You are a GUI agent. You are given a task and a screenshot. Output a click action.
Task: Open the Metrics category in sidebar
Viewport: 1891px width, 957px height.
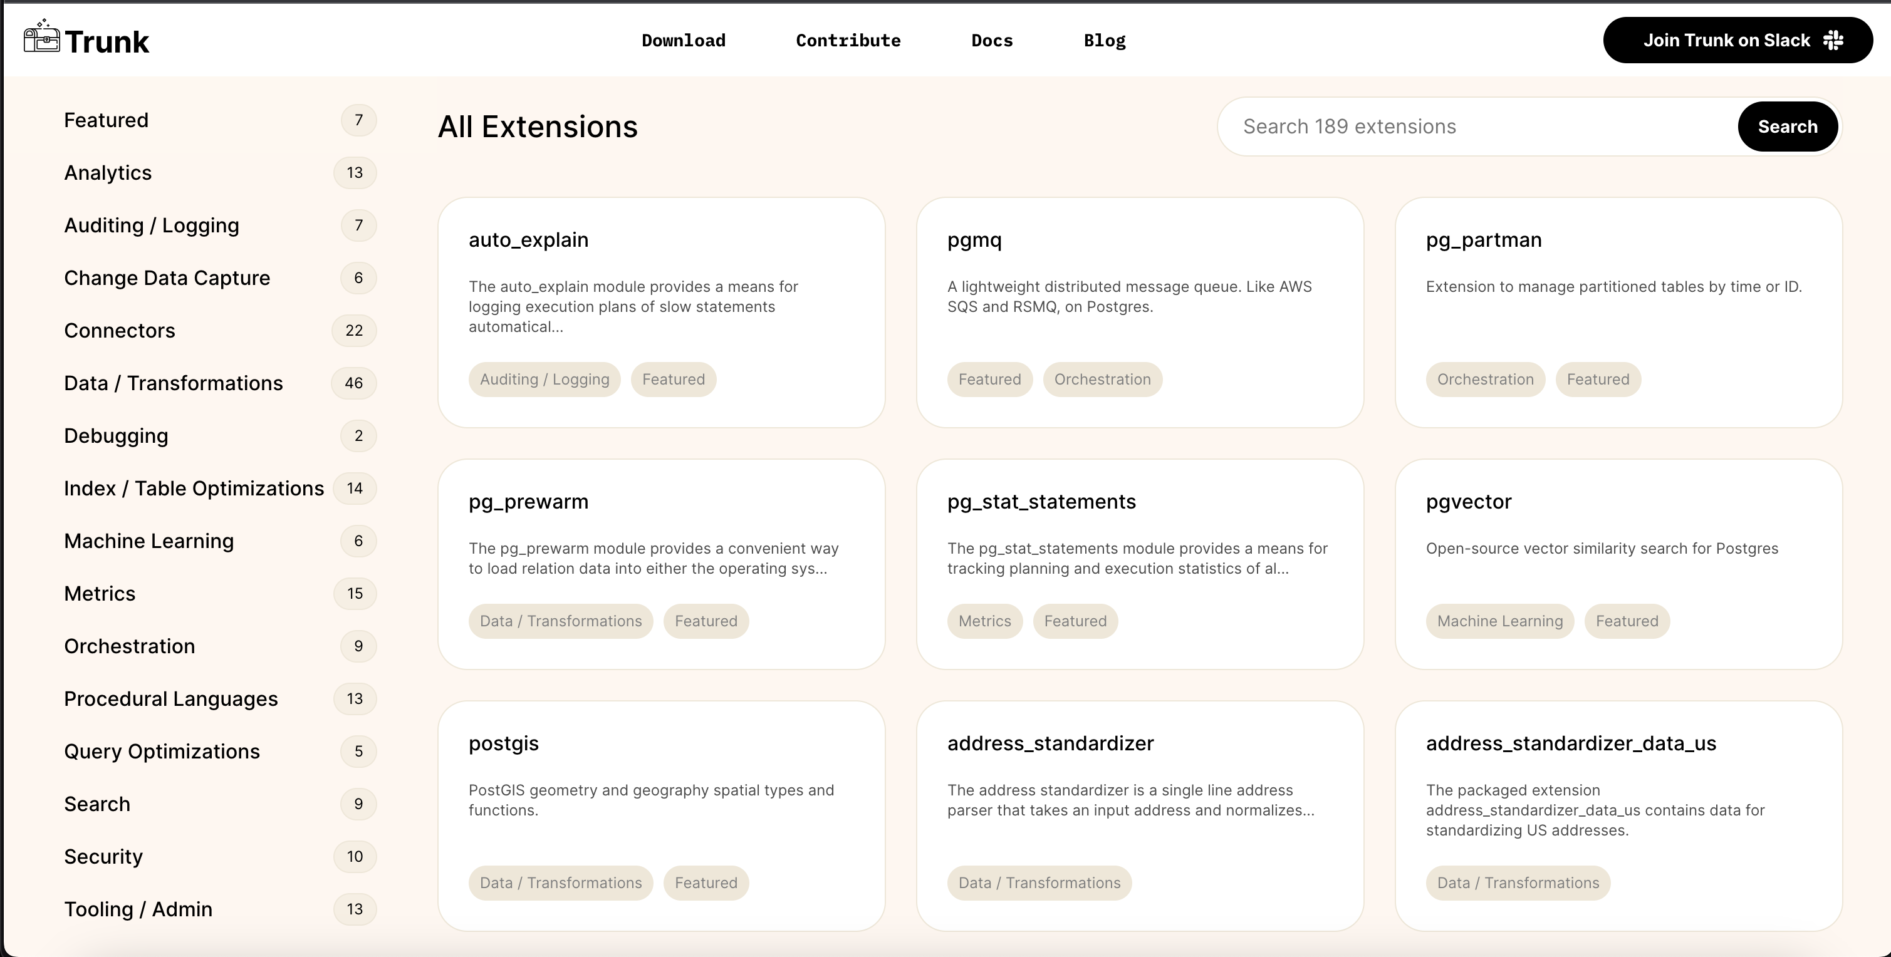click(x=220, y=594)
